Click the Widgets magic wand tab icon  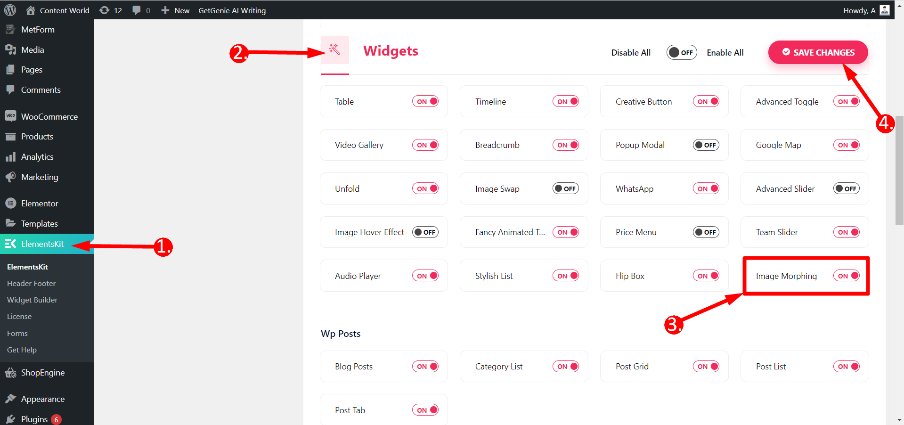click(334, 49)
